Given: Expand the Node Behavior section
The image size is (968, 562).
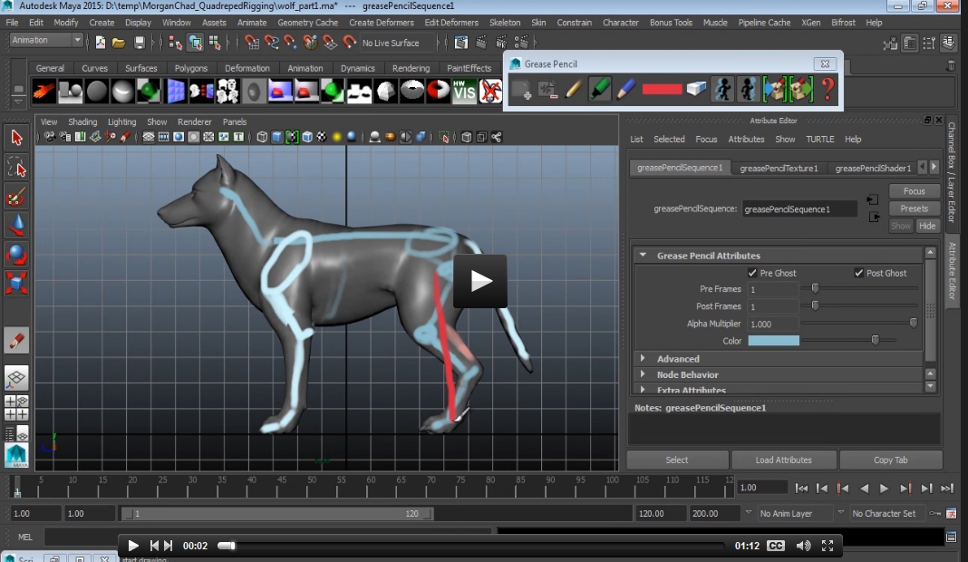Looking at the screenshot, I should [643, 374].
